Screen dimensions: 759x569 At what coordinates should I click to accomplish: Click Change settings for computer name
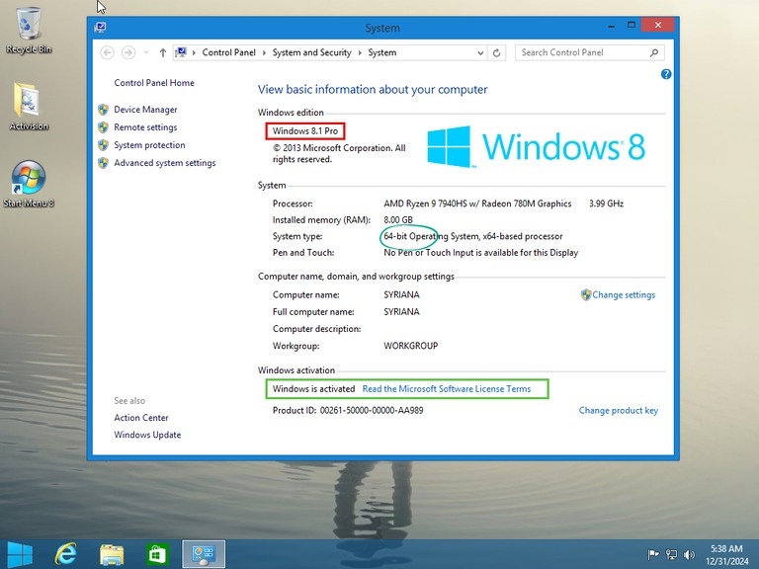624,294
